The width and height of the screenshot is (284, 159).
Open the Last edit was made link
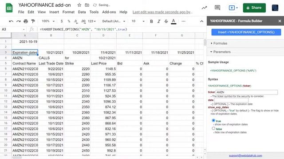(x=162, y=12)
